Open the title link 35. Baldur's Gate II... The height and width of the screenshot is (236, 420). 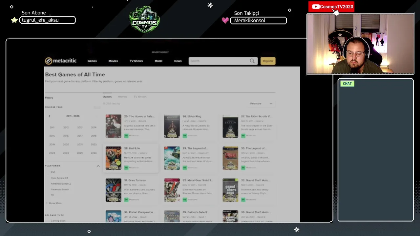(x=196, y=212)
